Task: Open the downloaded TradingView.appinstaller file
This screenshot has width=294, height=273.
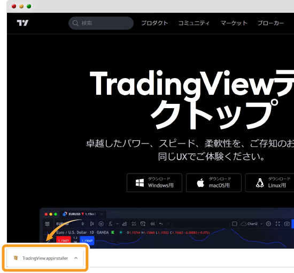Action: click(45, 259)
